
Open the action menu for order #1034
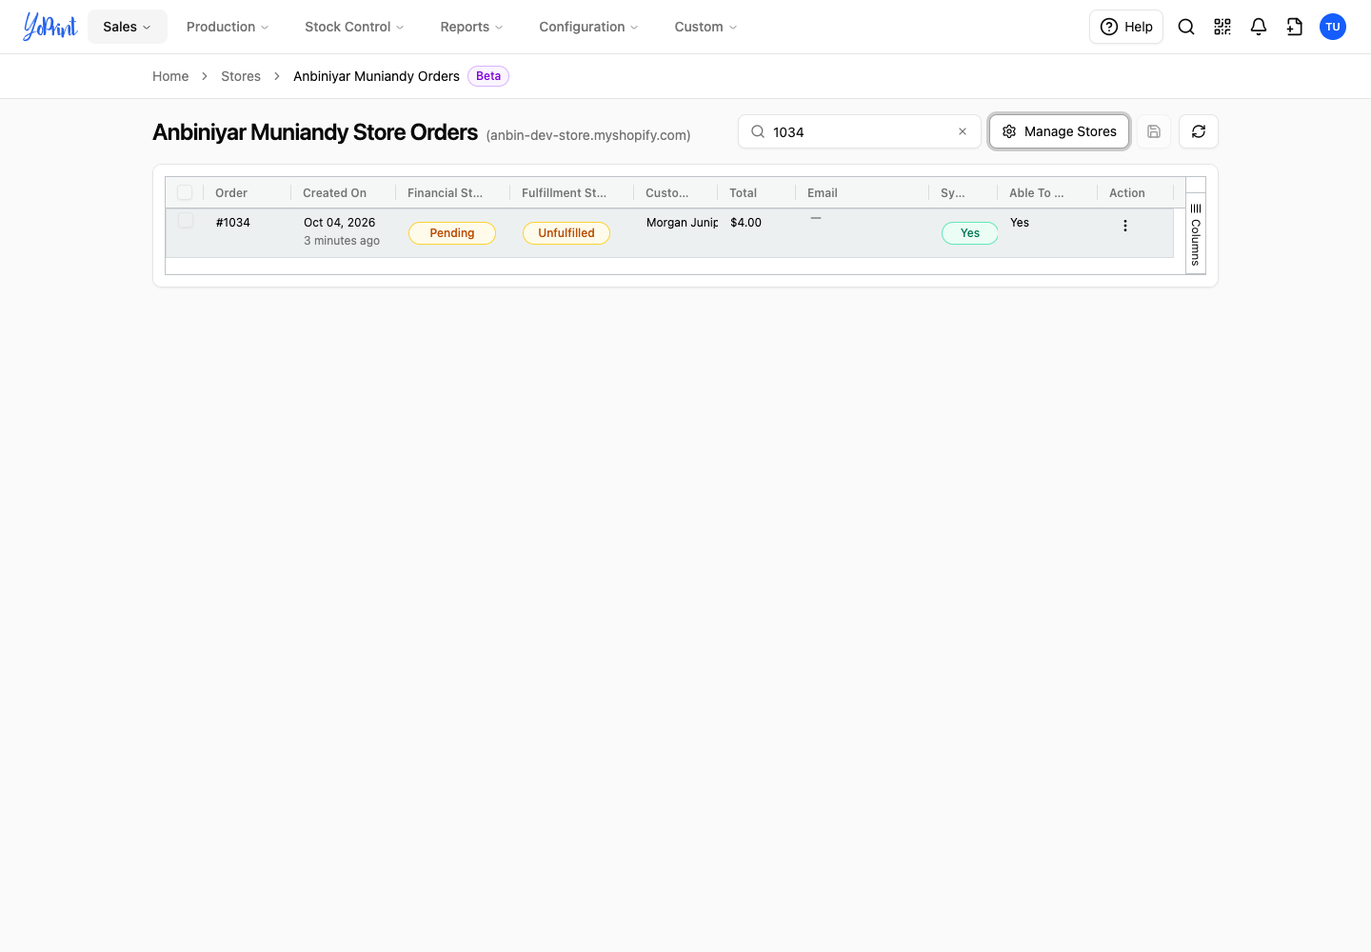pyautogui.click(x=1125, y=226)
